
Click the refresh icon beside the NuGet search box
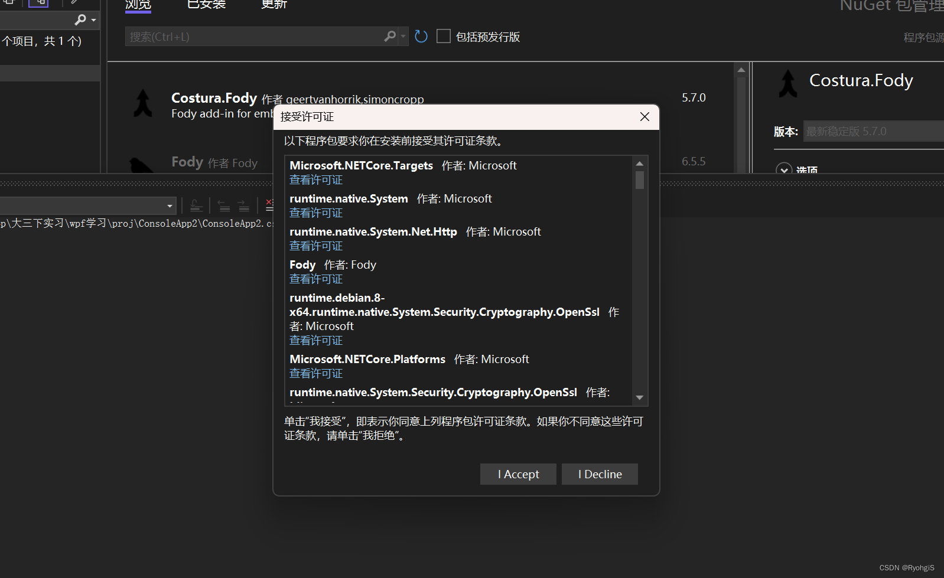point(421,37)
